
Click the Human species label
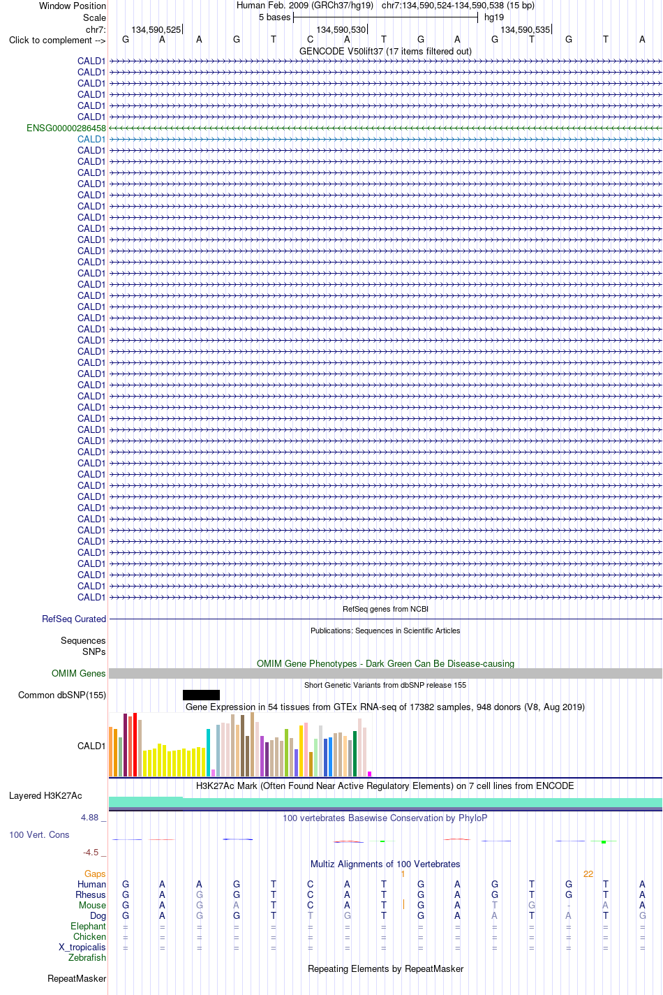click(x=91, y=884)
